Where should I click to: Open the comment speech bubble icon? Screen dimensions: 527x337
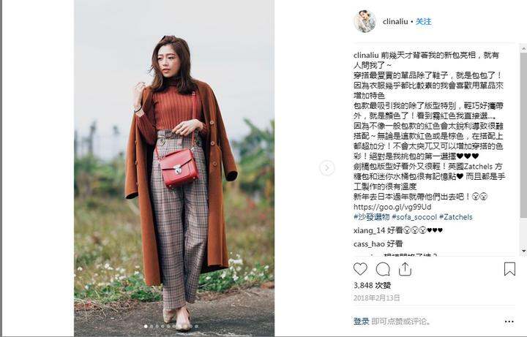coord(383,269)
